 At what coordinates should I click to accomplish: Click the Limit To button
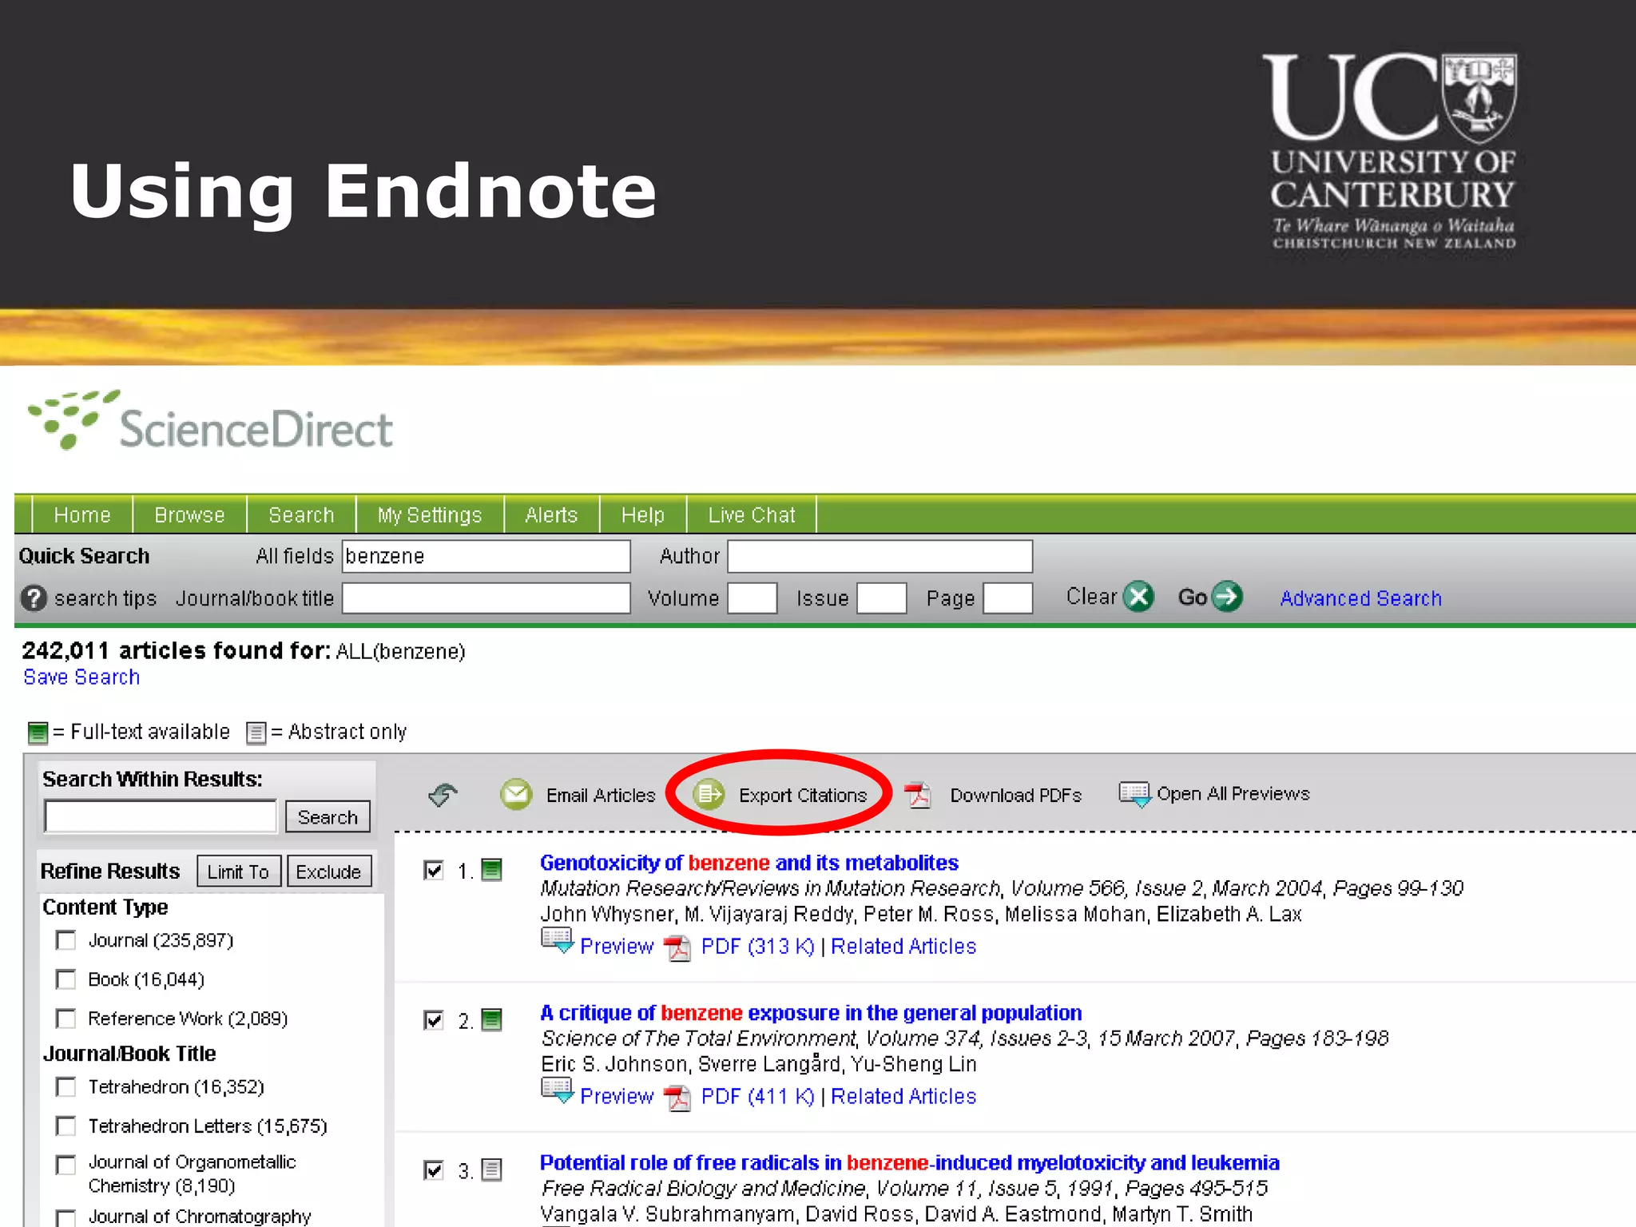238,872
